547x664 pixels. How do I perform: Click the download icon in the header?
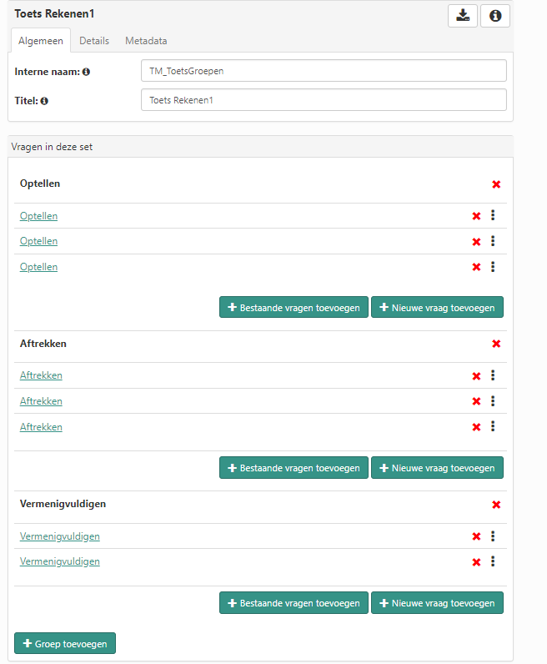(x=463, y=16)
